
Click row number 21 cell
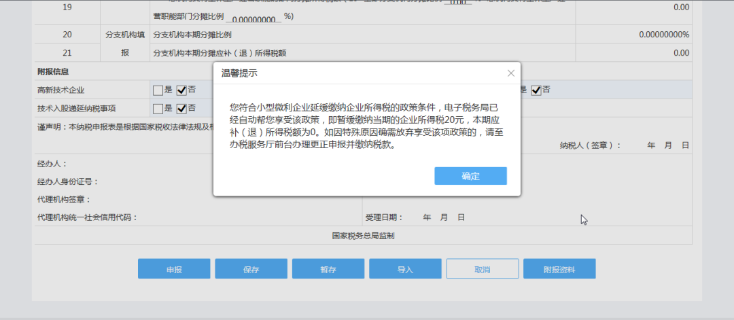click(x=67, y=53)
